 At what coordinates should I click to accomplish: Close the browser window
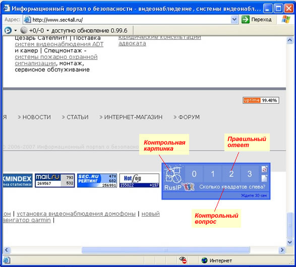click(288, 8)
